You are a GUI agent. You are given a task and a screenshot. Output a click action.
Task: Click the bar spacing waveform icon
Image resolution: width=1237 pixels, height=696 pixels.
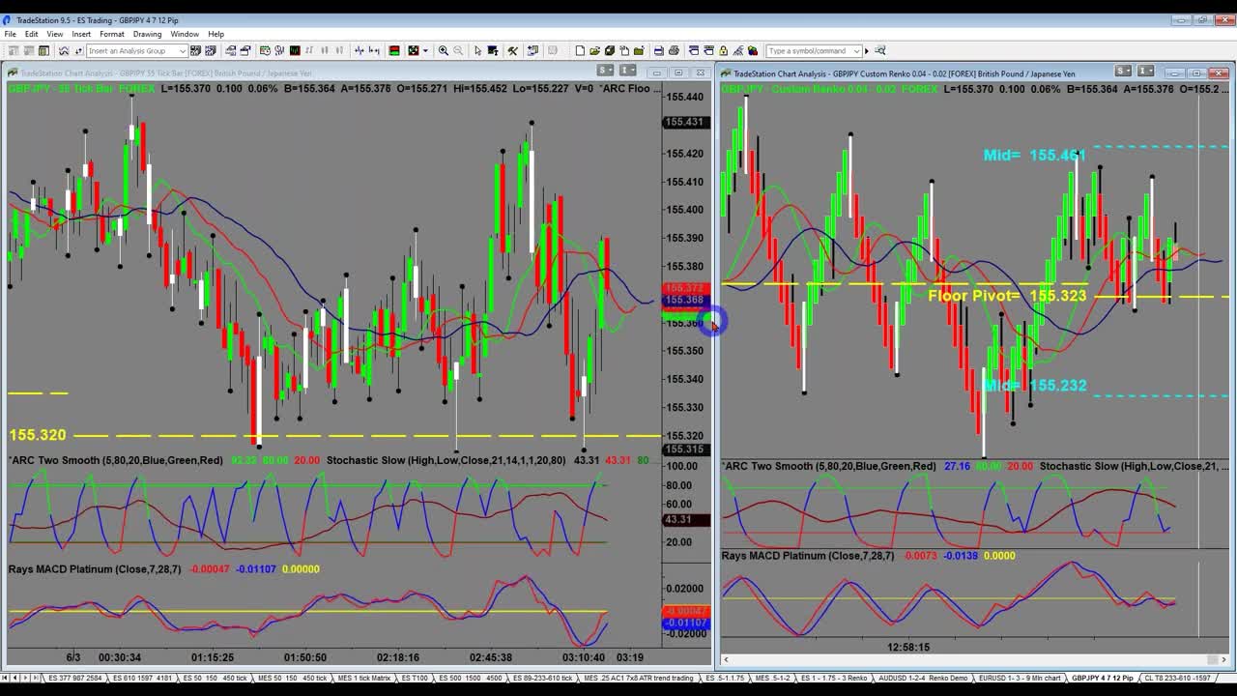tap(359, 50)
